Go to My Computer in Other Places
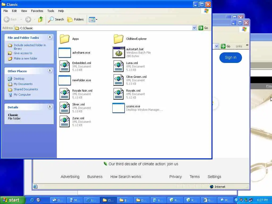 click(22, 95)
